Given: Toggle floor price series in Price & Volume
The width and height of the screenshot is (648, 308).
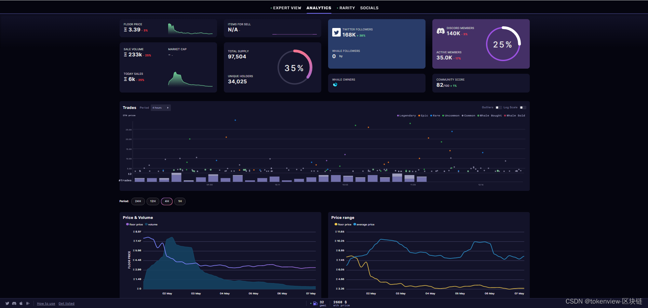Looking at the screenshot, I should coord(134,224).
